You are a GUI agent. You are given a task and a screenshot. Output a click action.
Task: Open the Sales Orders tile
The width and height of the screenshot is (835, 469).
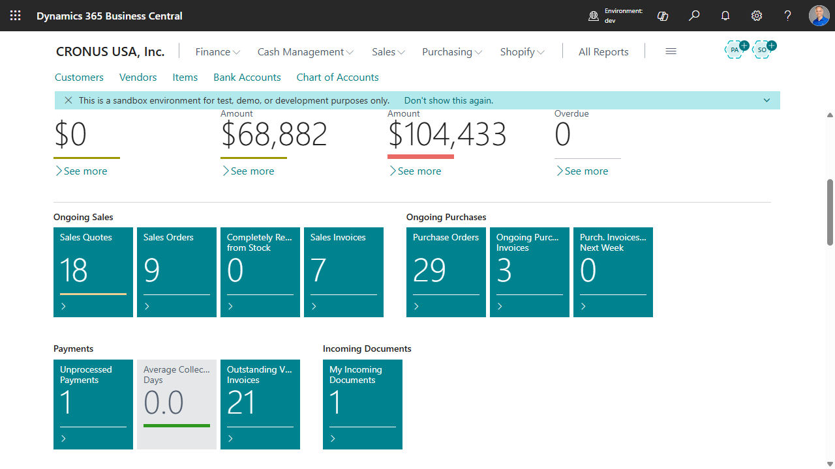tap(177, 272)
